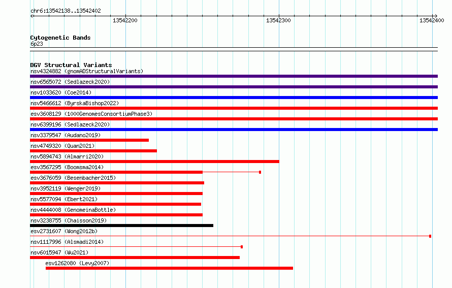Click esv3567295 (Boomsma2014) label
The image size is (452, 288).
pos(67,167)
